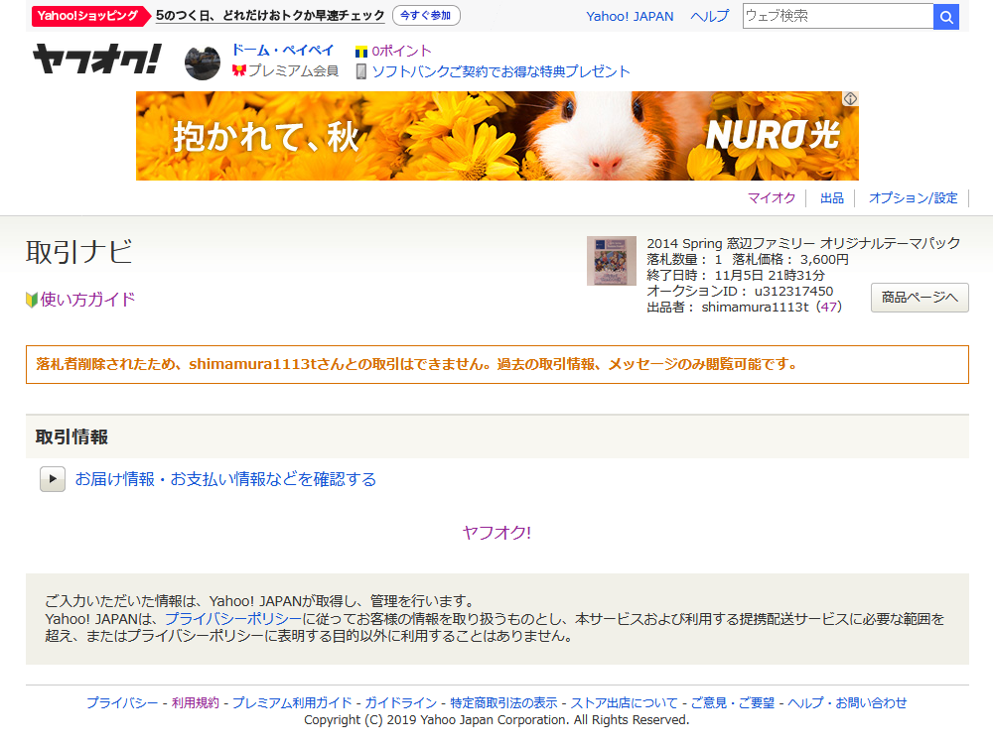The width and height of the screenshot is (993, 748).
Task: Expand お届け情報 details with the arrow button
Action: 53,479
